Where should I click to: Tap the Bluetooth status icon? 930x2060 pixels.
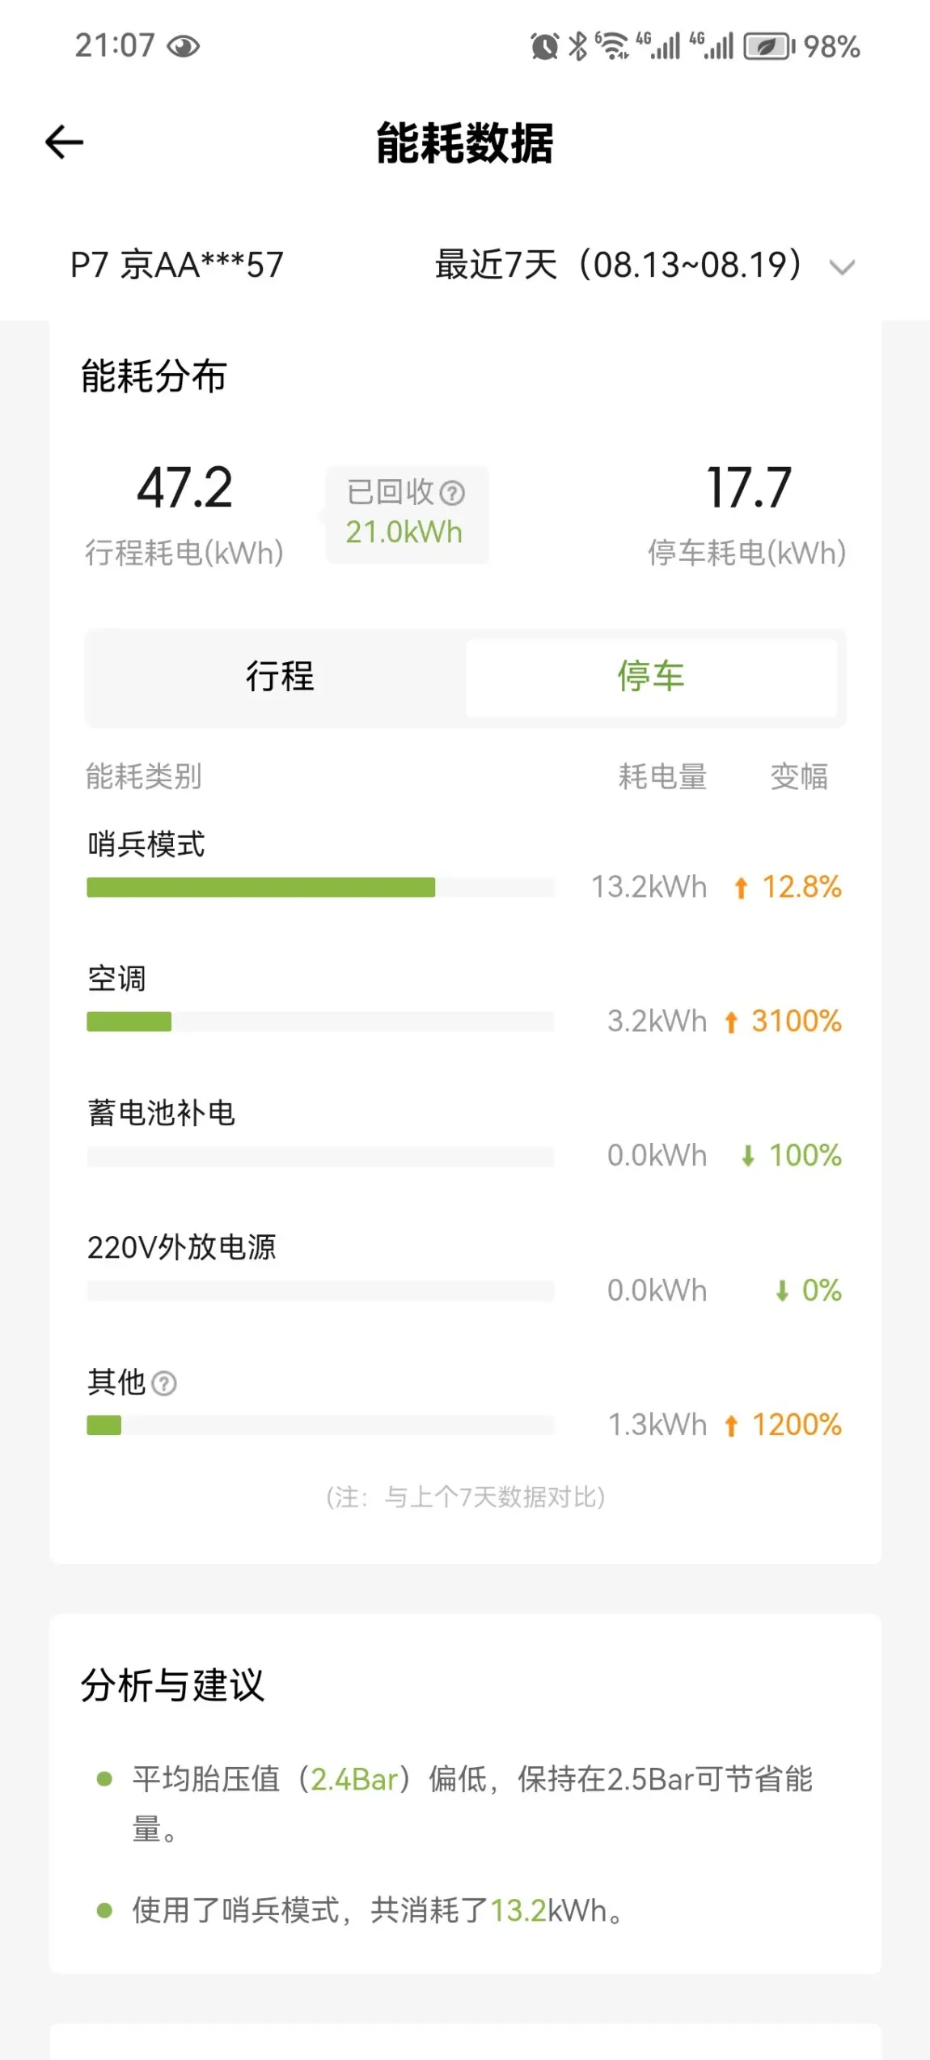(x=577, y=47)
